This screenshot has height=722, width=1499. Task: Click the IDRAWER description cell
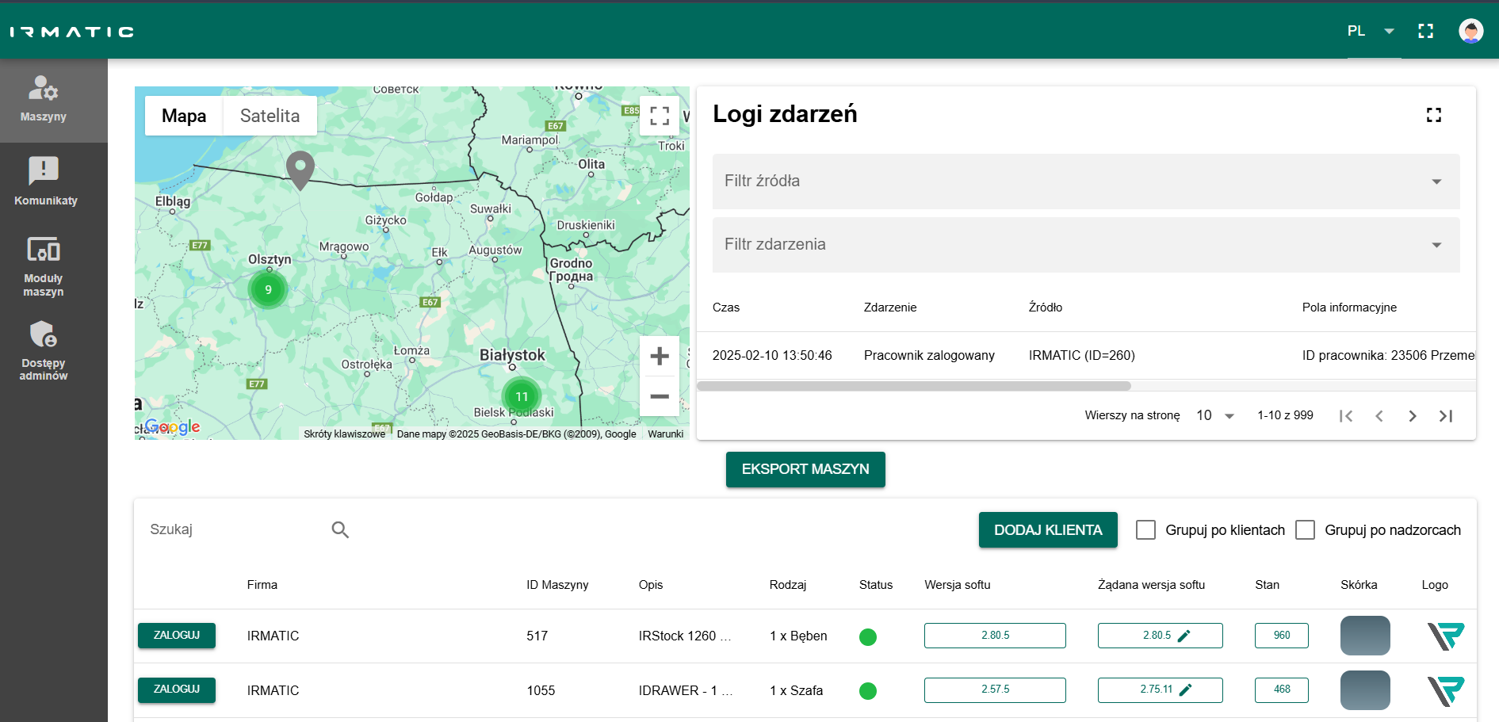tap(686, 690)
